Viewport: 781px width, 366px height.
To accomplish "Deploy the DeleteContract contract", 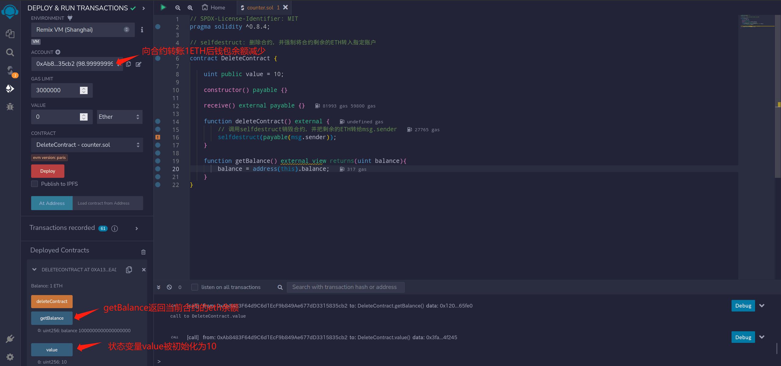I will click(x=47, y=171).
